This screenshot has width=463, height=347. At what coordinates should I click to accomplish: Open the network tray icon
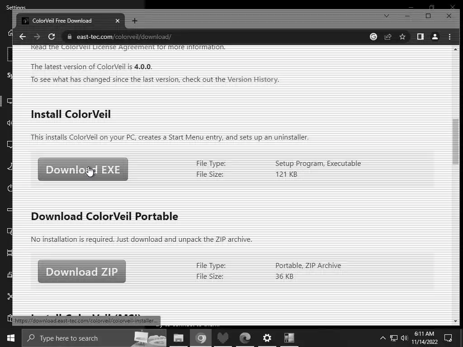click(x=394, y=338)
